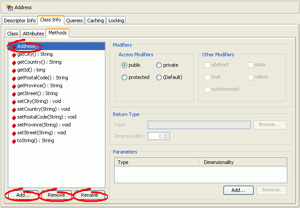Select the public access modifier
Screen dimensions: 300x208
[x=124, y=65]
